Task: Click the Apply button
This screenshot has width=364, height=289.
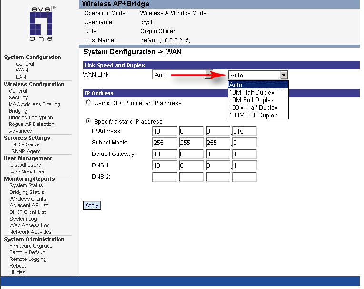Action: pyautogui.click(x=92, y=205)
